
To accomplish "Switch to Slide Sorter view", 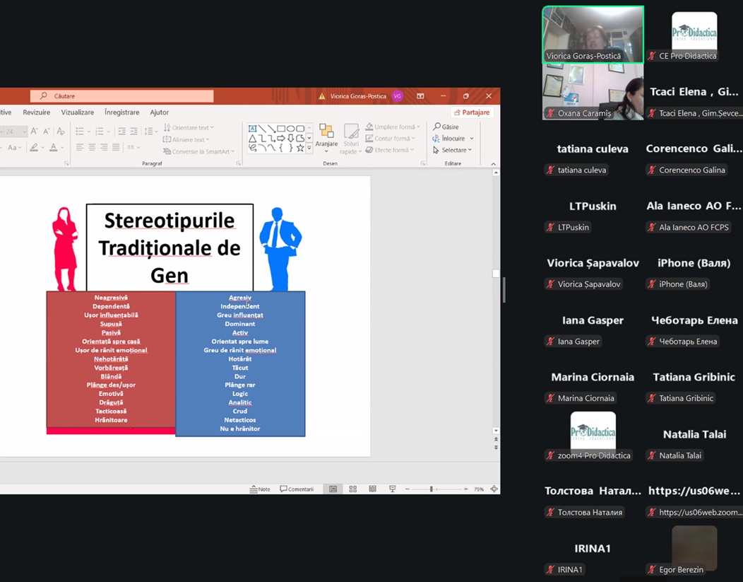I will click(x=352, y=489).
